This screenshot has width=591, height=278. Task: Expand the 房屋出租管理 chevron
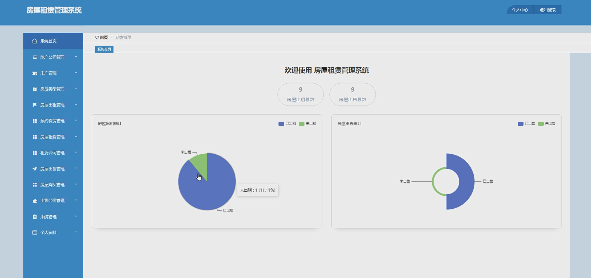pos(76,104)
